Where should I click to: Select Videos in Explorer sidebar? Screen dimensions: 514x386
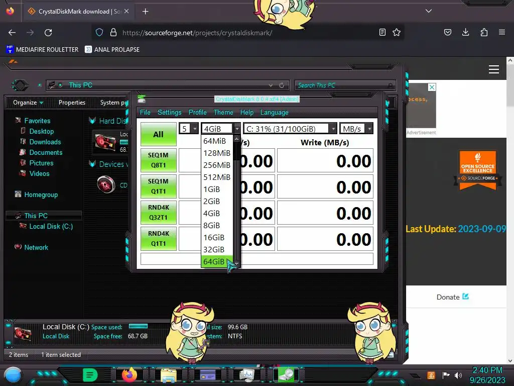click(39, 173)
